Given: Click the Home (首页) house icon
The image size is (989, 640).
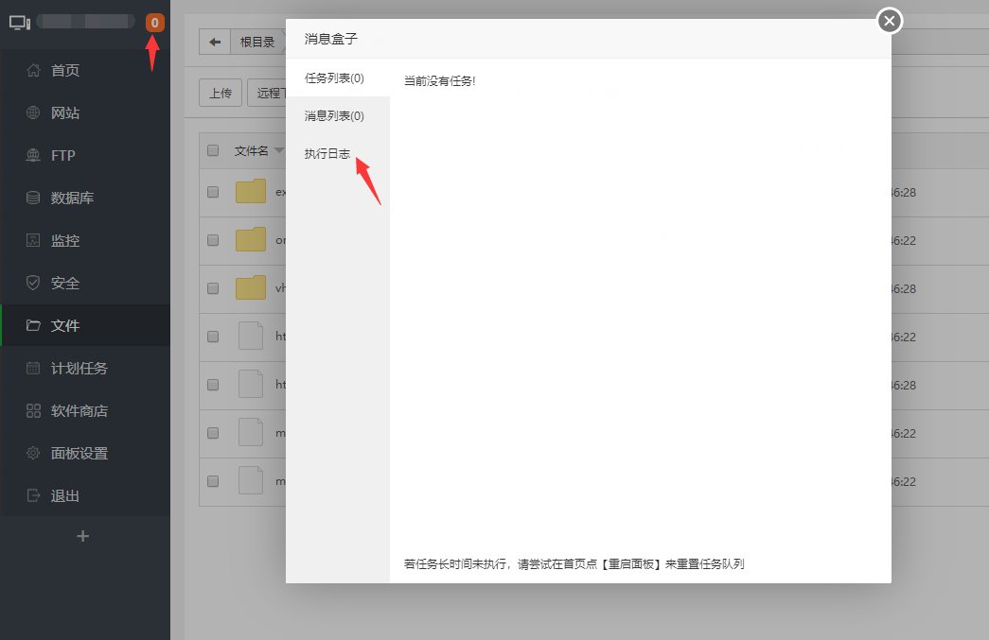Looking at the screenshot, I should pos(34,70).
